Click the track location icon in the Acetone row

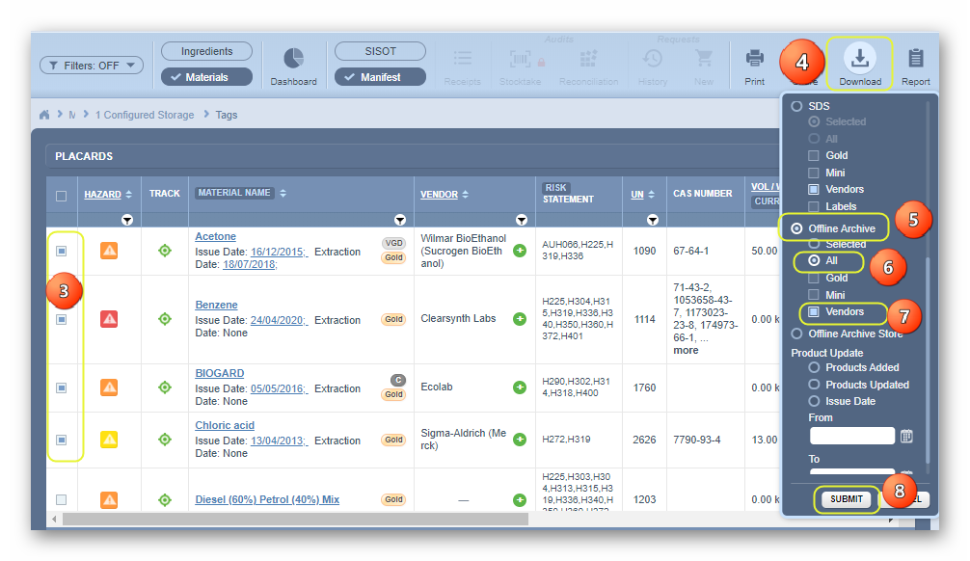pos(164,252)
